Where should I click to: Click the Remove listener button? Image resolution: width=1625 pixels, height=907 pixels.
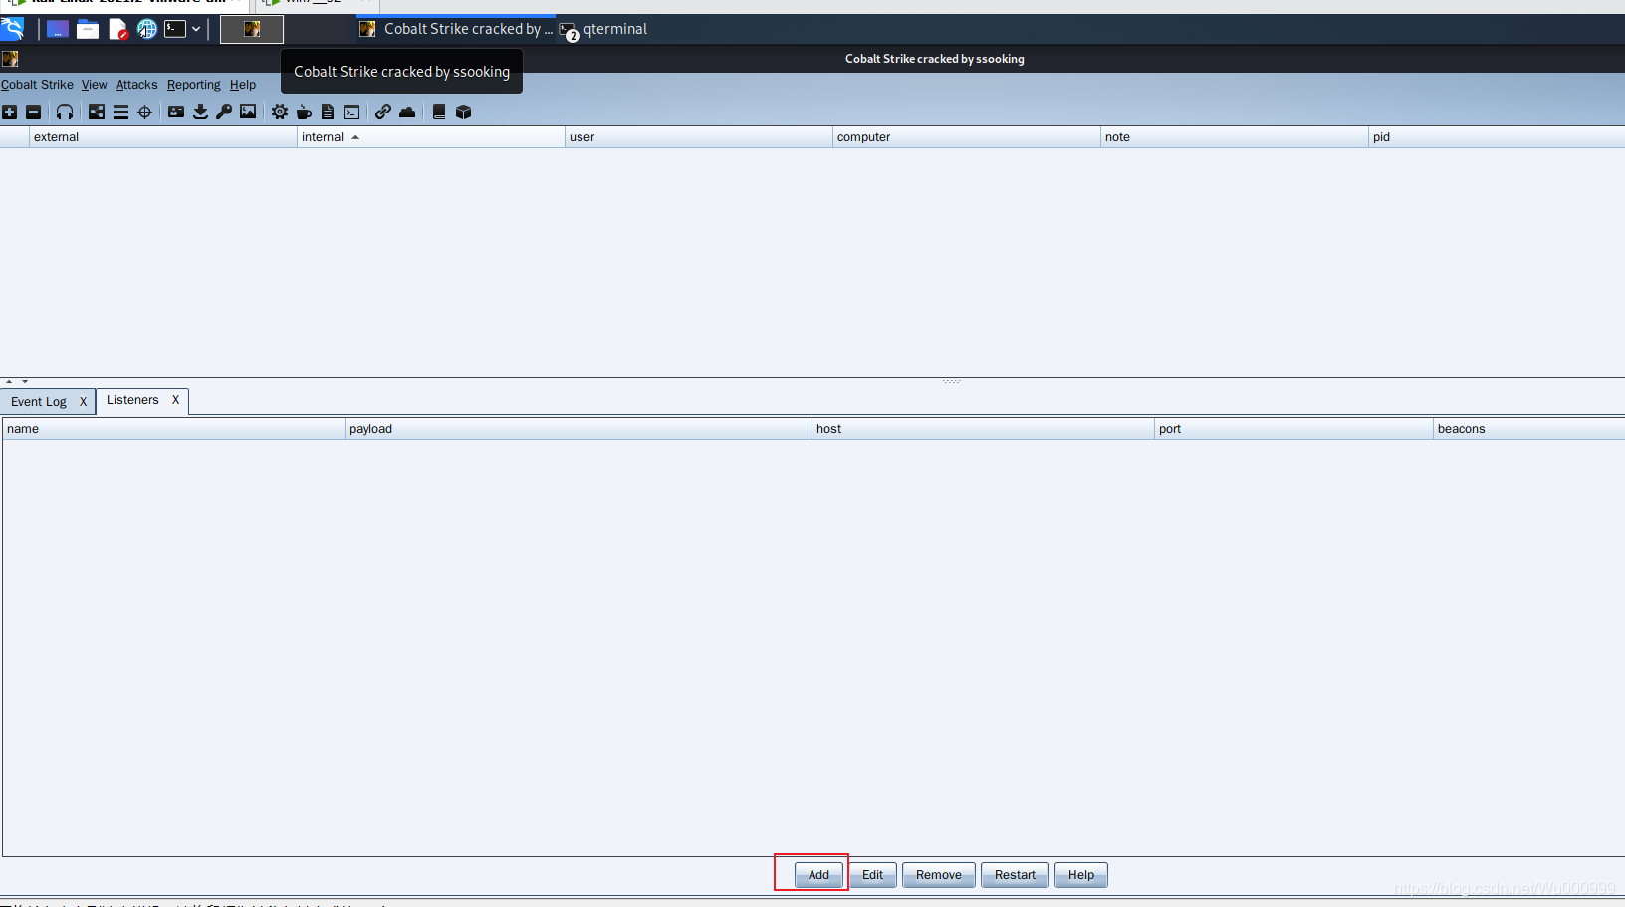click(939, 875)
